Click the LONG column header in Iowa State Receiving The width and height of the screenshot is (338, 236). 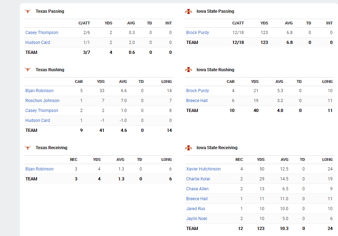point(327,159)
